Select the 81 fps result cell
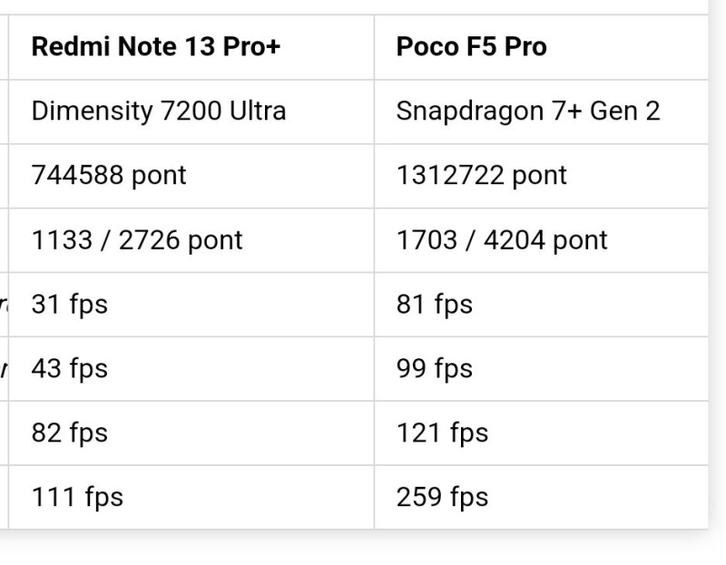 [541, 305]
